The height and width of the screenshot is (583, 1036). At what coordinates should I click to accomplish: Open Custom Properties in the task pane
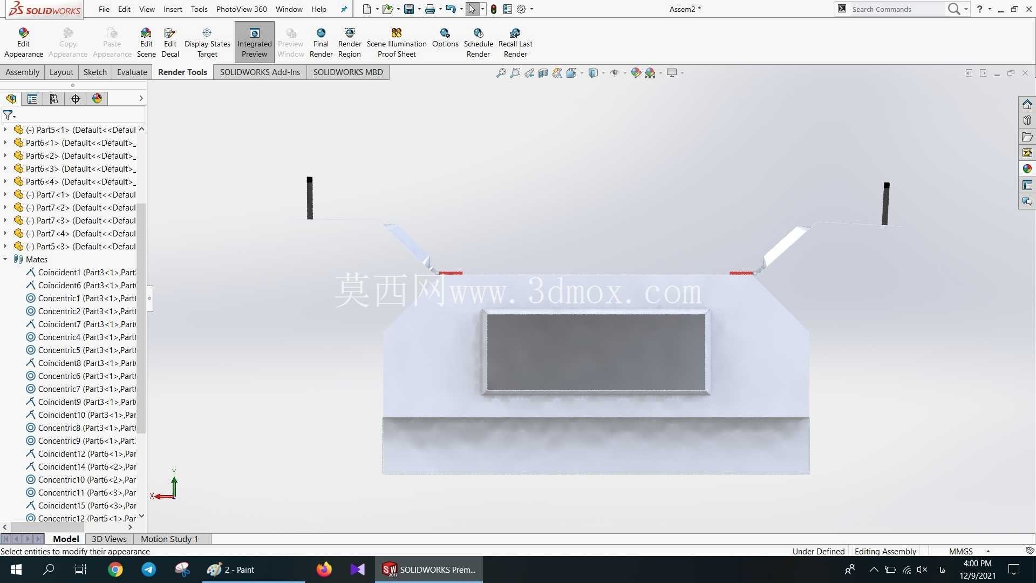[1027, 185]
